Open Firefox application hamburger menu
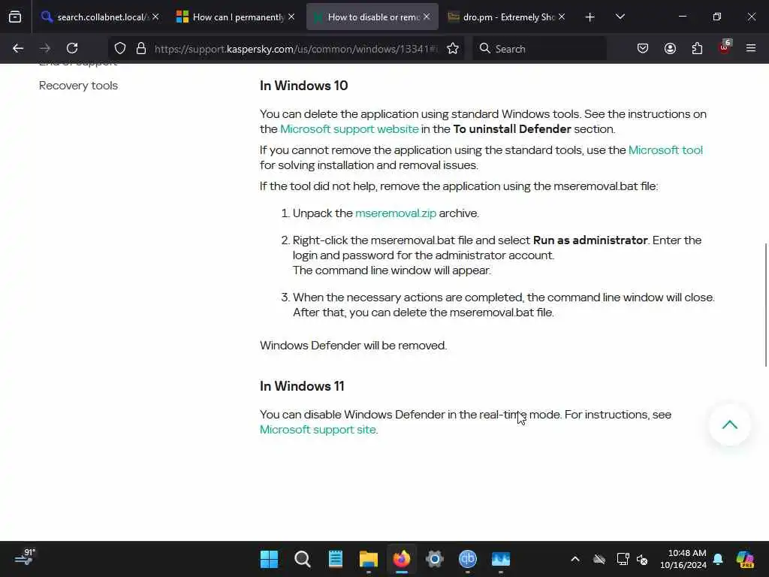This screenshot has height=577, width=769. coord(751,48)
